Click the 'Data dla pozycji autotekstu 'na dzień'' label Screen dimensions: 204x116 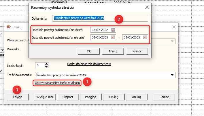click(57, 30)
